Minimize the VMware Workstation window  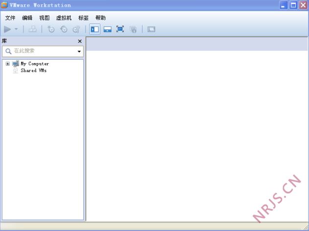click(x=283, y=5)
